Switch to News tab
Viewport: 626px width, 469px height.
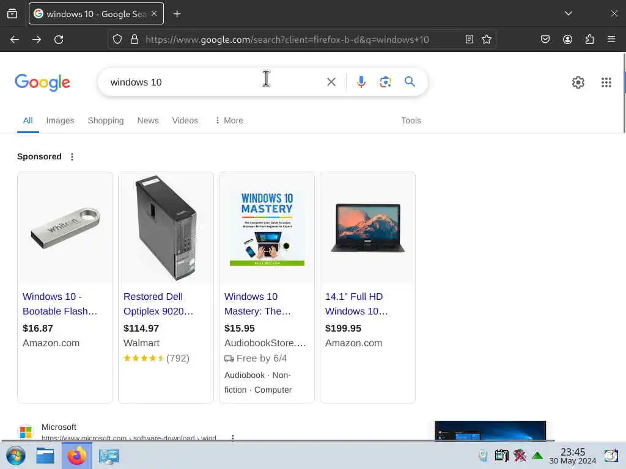[148, 120]
